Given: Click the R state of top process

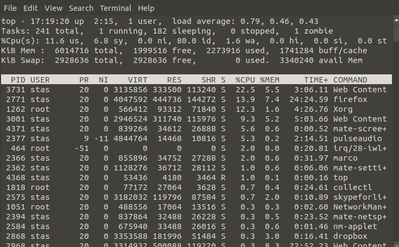Looking at the screenshot, I should pyautogui.click(x=223, y=178).
